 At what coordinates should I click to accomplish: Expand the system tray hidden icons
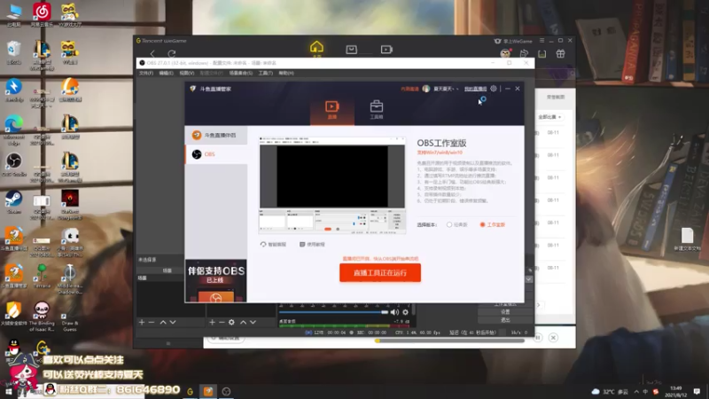click(636, 392)
